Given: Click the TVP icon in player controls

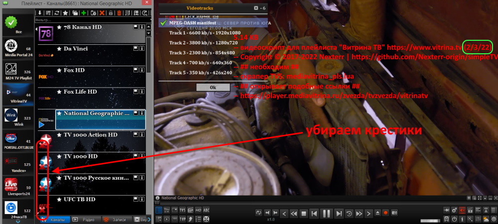Looking at the screenshot, I should pos(183,219).
